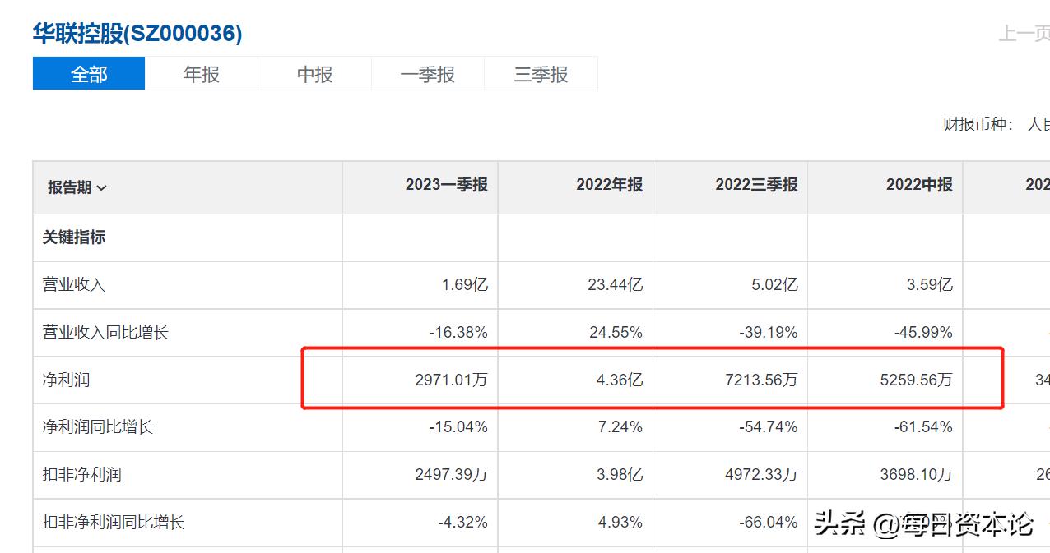Open the 三季报 tab
This screenshot has height=553, width=1050.
541,74
